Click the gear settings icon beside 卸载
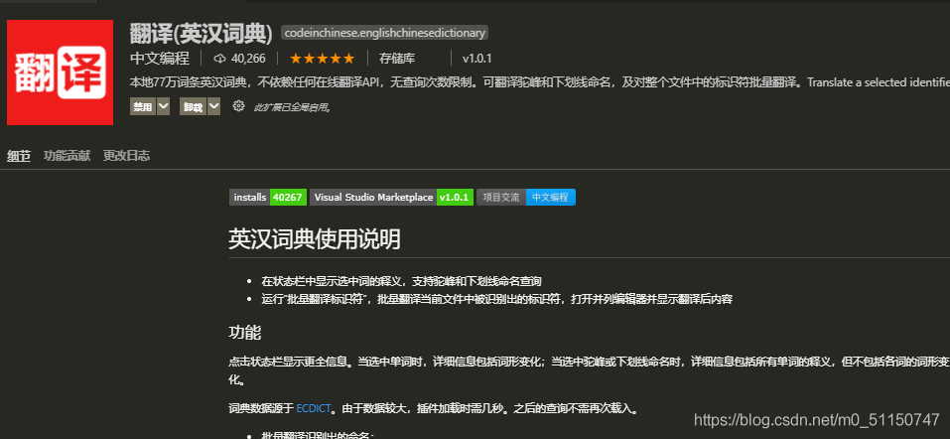 click(238, 106)
